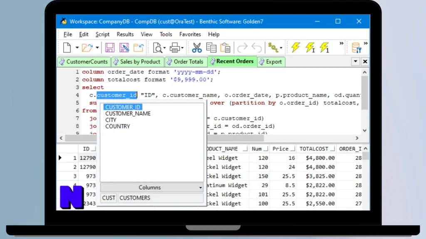
Task: Open the Print dropdown arrow
Action: coord(182,48)
